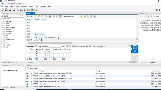Create a new table toolbar icon

(18, 10)
